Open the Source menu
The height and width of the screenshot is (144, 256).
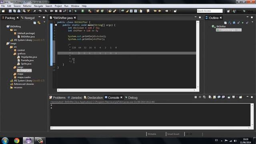coord(17,6)
